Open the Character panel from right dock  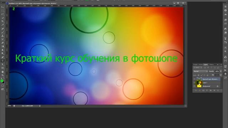tap(226, 48)
